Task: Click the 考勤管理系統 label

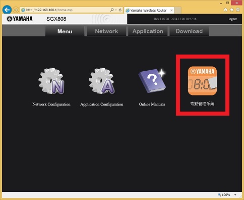Action: click(202, 104)
